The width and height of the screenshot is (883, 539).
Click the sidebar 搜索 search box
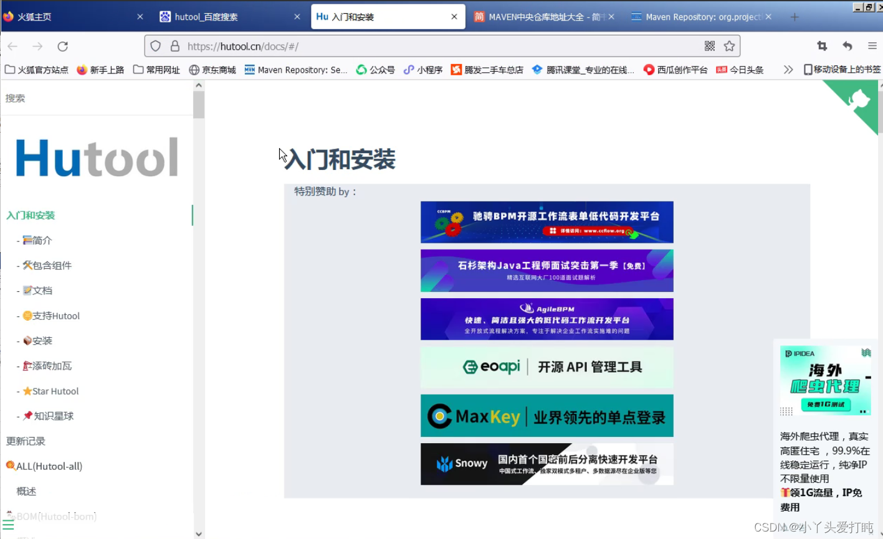click(x=97, y=98)
